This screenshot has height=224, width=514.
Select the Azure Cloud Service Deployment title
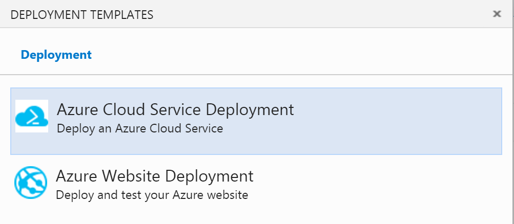[x=175, y=109]
